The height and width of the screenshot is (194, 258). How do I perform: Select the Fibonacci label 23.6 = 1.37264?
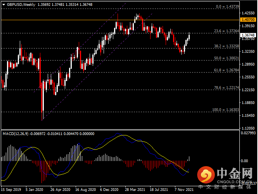point(227,31)
